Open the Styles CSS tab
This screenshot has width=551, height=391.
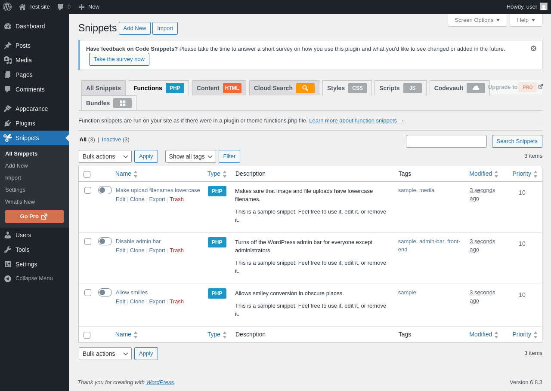(x=347, y=88)
